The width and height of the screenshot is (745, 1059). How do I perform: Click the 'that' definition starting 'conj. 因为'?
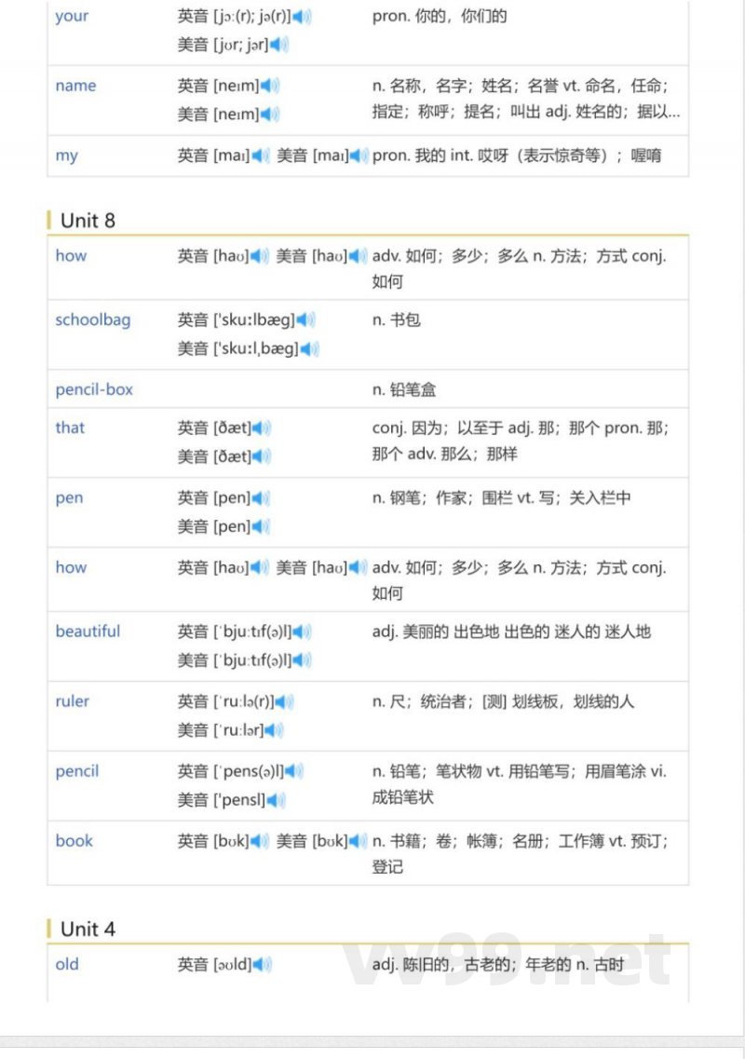click(520, 441)
